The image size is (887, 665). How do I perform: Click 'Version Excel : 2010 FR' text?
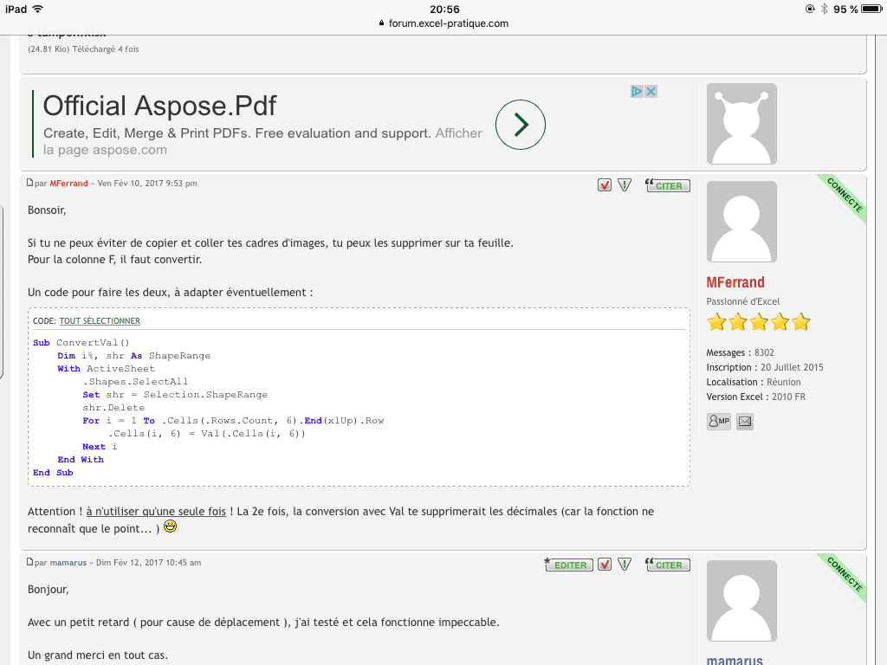tap(755, 397)
